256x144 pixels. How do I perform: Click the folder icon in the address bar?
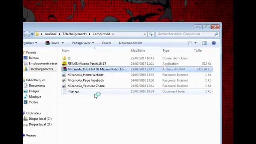37,34
